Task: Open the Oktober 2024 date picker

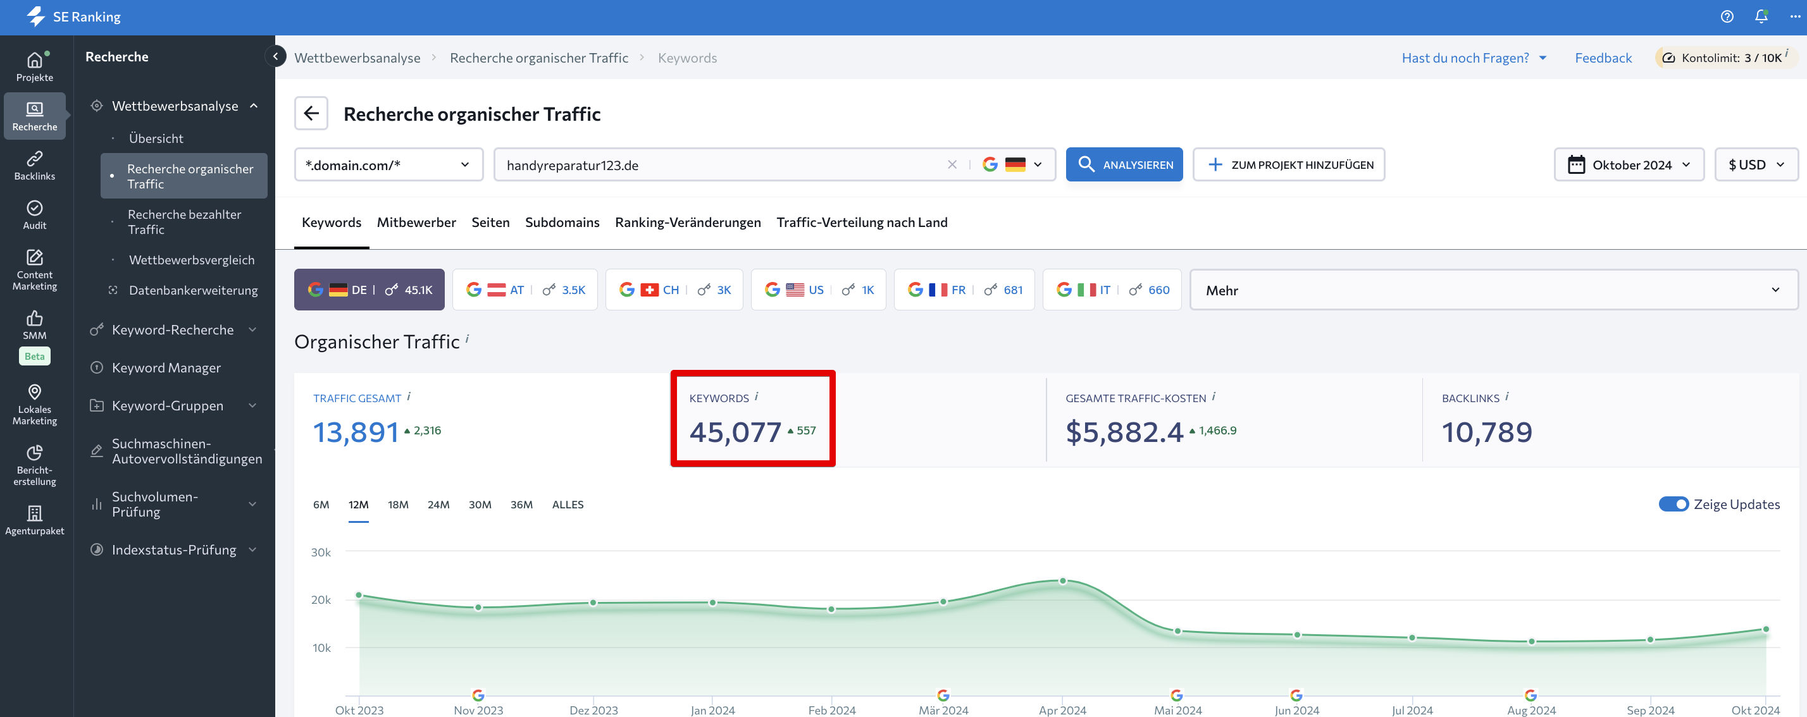Action: pos(1629,164)
